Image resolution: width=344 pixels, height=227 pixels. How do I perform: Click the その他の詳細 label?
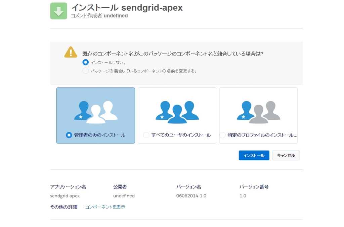(x=64, y=207)
